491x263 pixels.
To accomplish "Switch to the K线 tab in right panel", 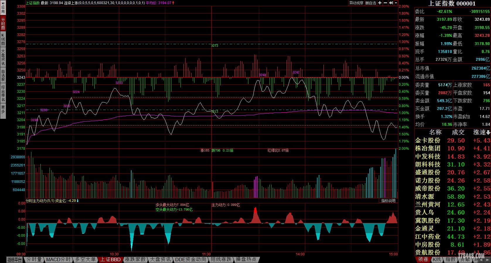I will 437,259.
